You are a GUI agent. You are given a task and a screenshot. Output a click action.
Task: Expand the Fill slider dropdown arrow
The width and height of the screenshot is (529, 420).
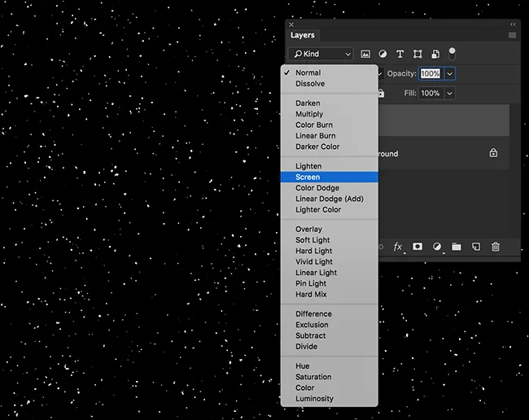point(450,94)
